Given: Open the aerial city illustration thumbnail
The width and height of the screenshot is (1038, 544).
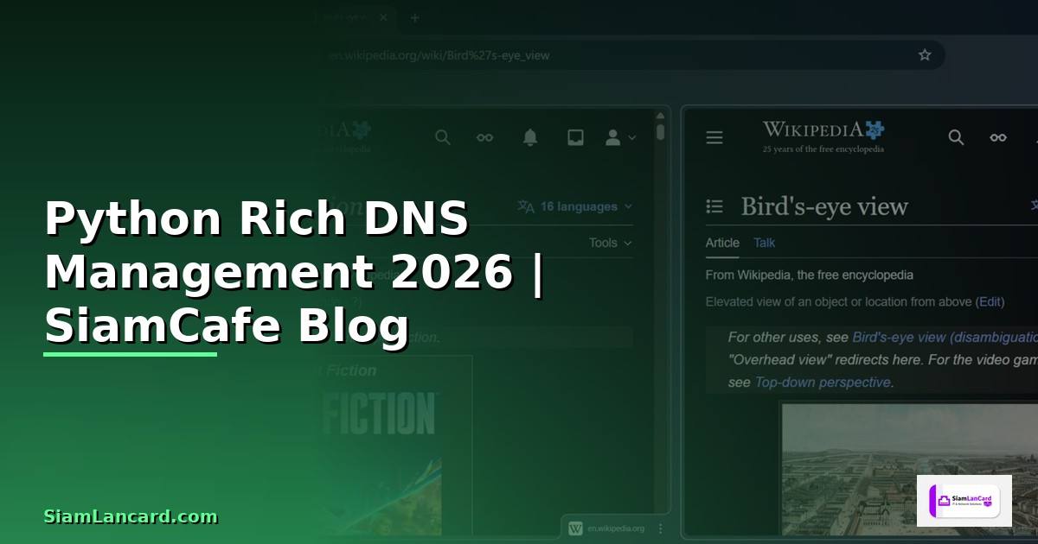Looking at the screenshot, I should (x=909, y=469).
